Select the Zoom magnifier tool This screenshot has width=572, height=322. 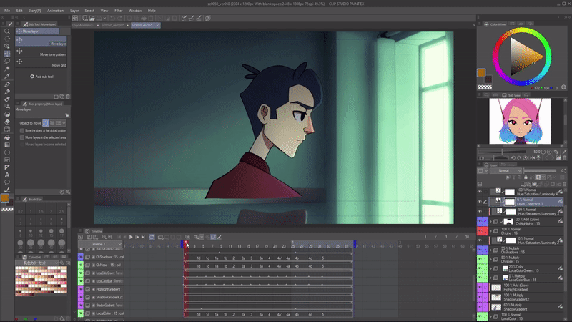(x=7, y=31)
